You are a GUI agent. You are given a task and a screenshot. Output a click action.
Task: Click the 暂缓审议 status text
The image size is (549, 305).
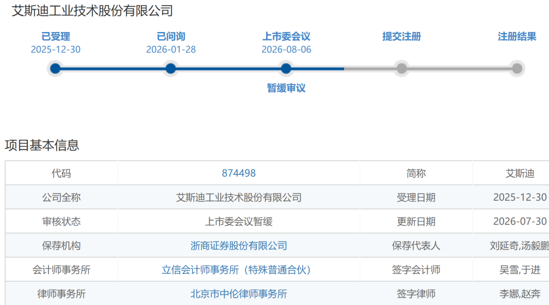pyautogui.click(x=286, y=88)
